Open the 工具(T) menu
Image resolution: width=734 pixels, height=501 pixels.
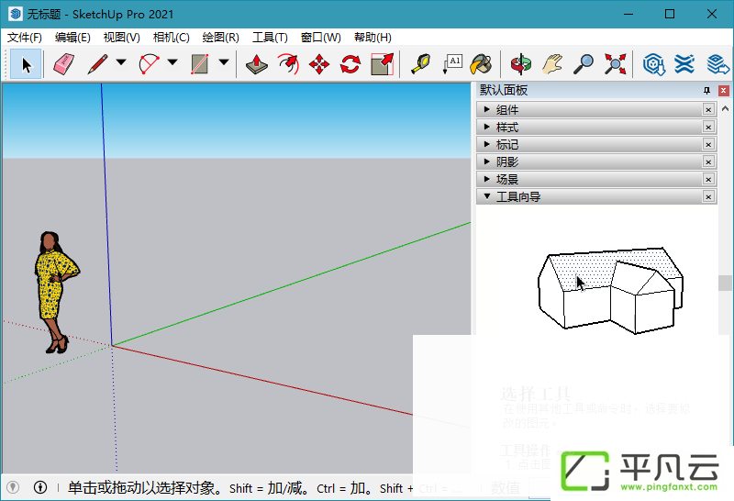(270, 38)
